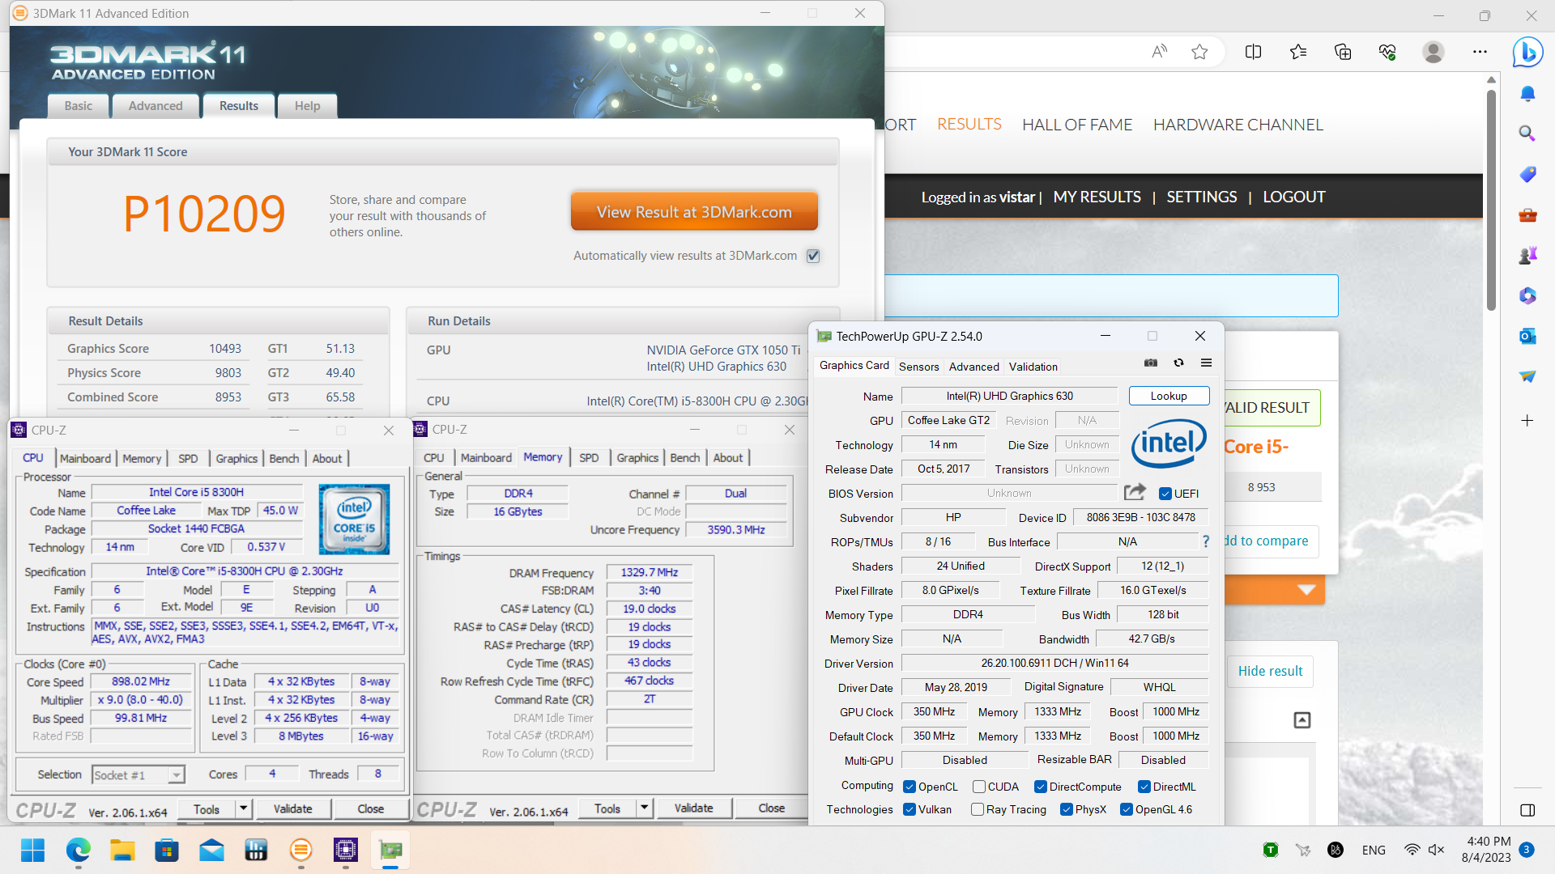Click the sidebar search icon
This screenshot has height=874, width=1555.
(1527, 133)
